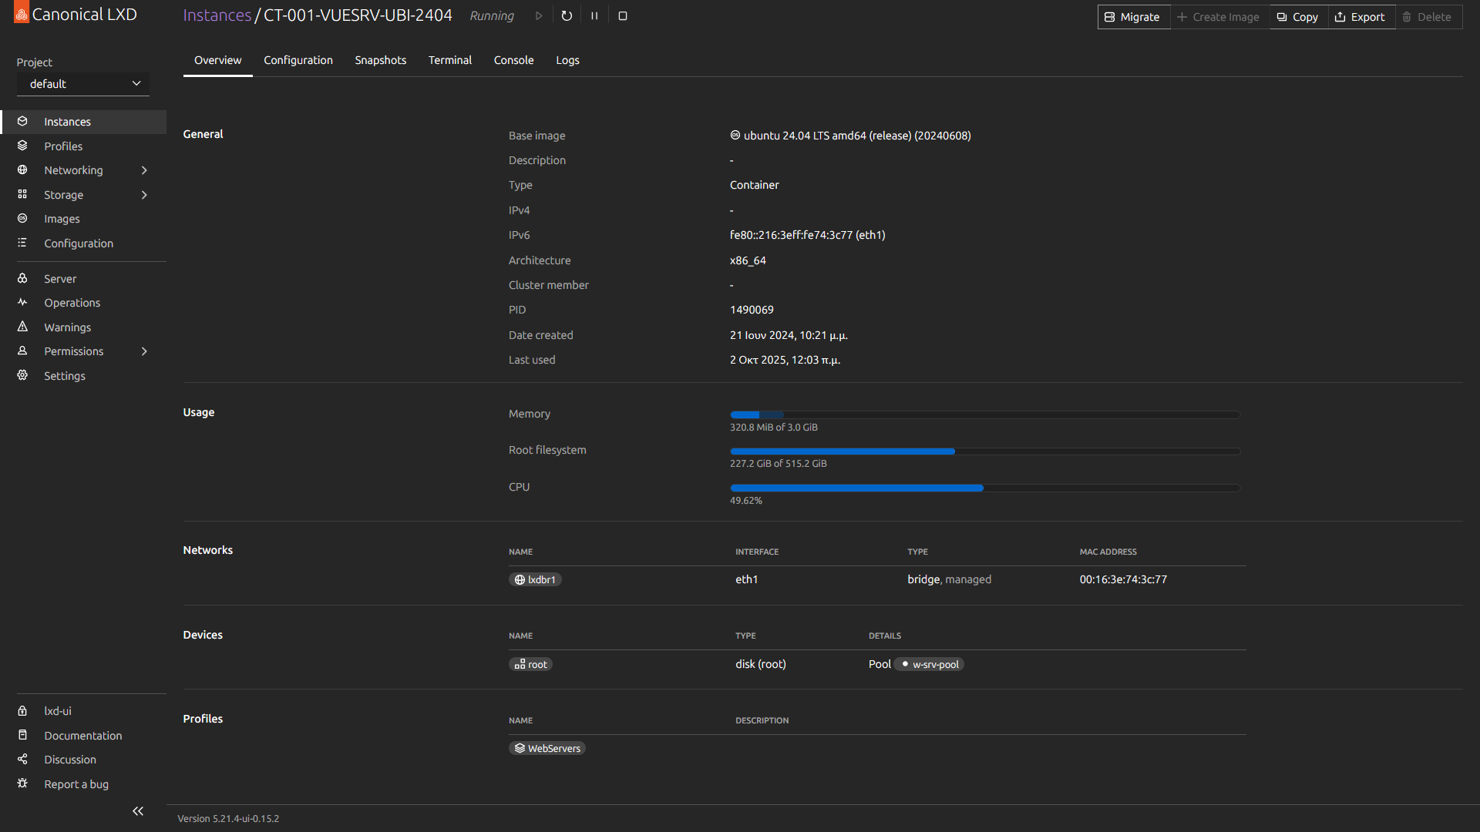1480x832 pixels.
Task: Click the Storage grid icon
Action: [22, 195]
